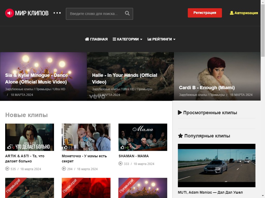265x198 pixels.
Task: Open the Премьера thumbnail with the red-lit man
Action: [x=86, y=188]
